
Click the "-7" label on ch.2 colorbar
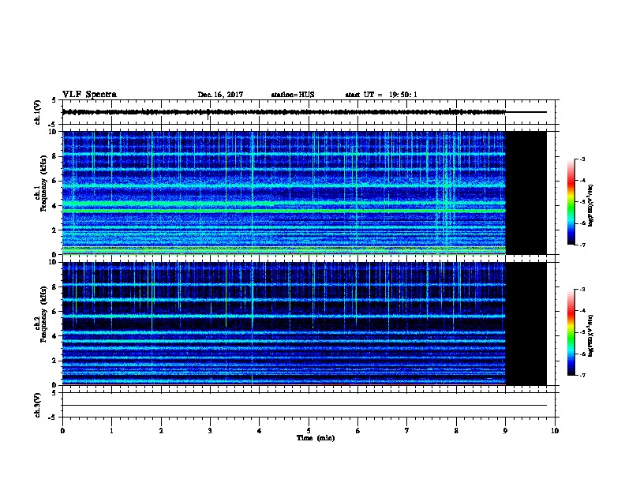point(582,375)
